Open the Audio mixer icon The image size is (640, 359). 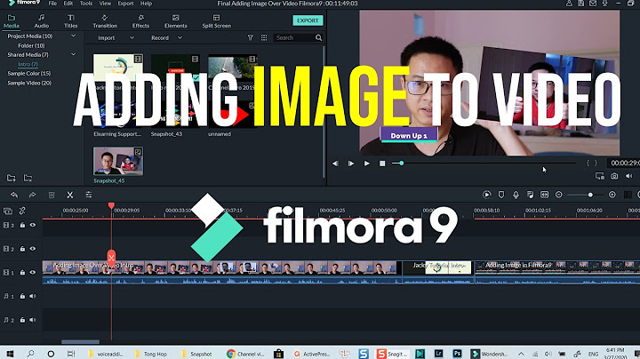pos(530,195)
